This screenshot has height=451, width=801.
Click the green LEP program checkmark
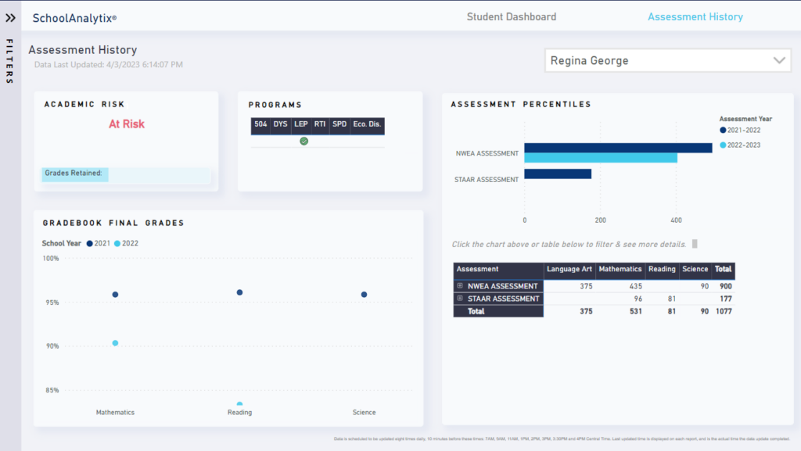tap(304, 141)
